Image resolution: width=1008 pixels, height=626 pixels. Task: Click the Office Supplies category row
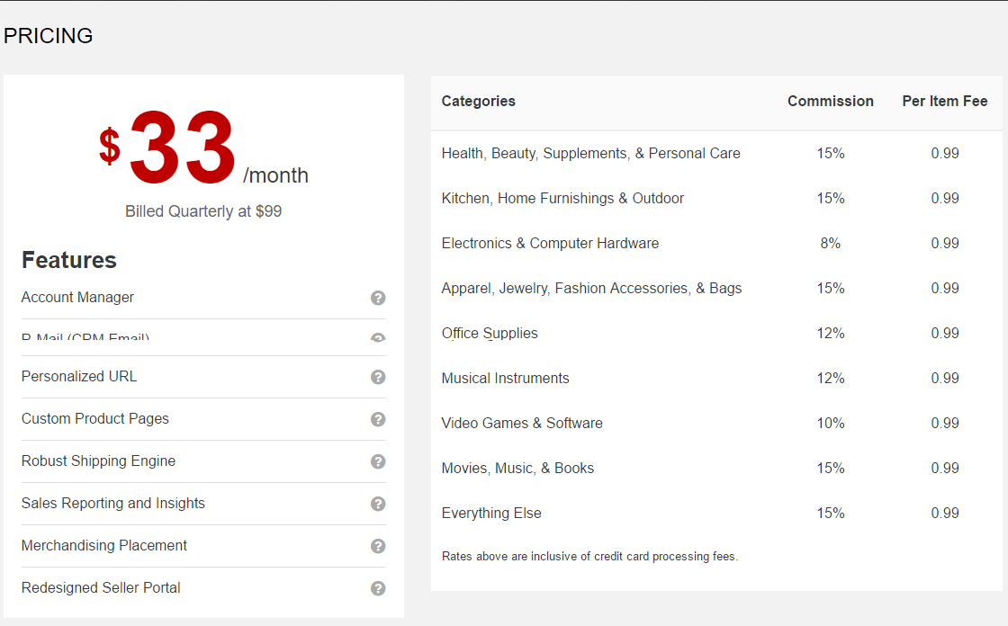(x=716, y=333)
